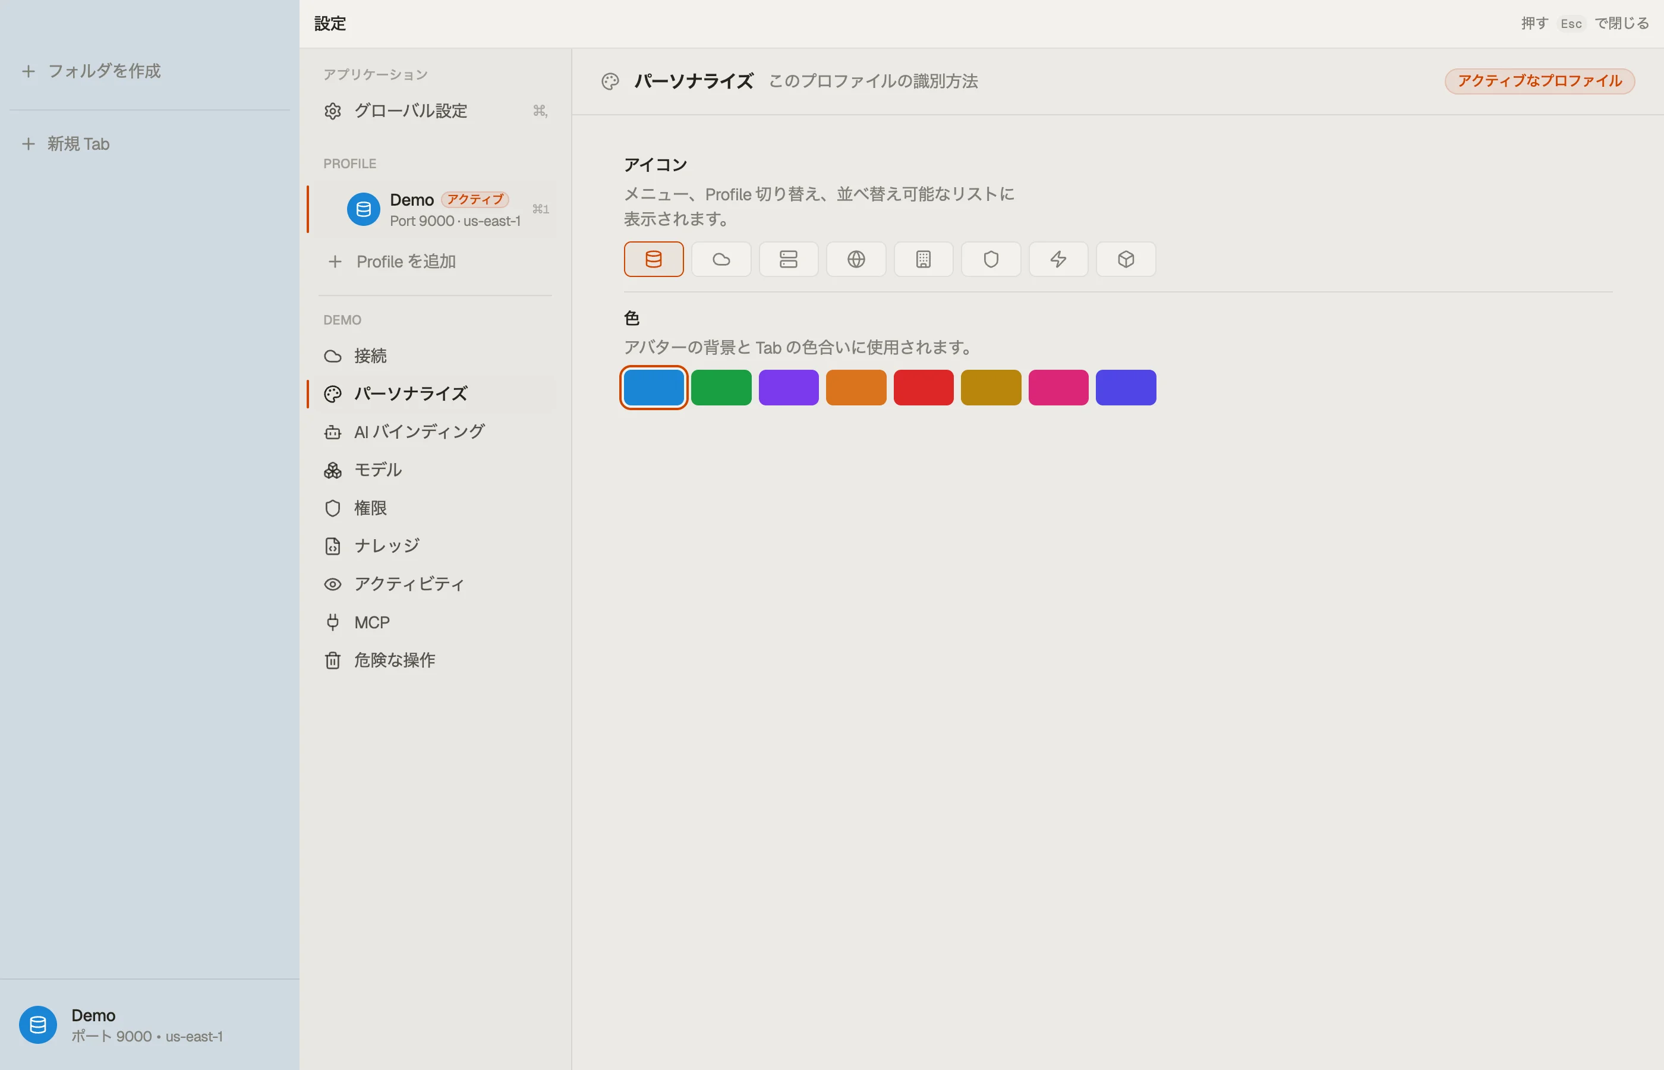This screenshot has height=1070, width=1664.
Task: Click the Port 9000 · us-east-1 text
Action: pos(455,221)
